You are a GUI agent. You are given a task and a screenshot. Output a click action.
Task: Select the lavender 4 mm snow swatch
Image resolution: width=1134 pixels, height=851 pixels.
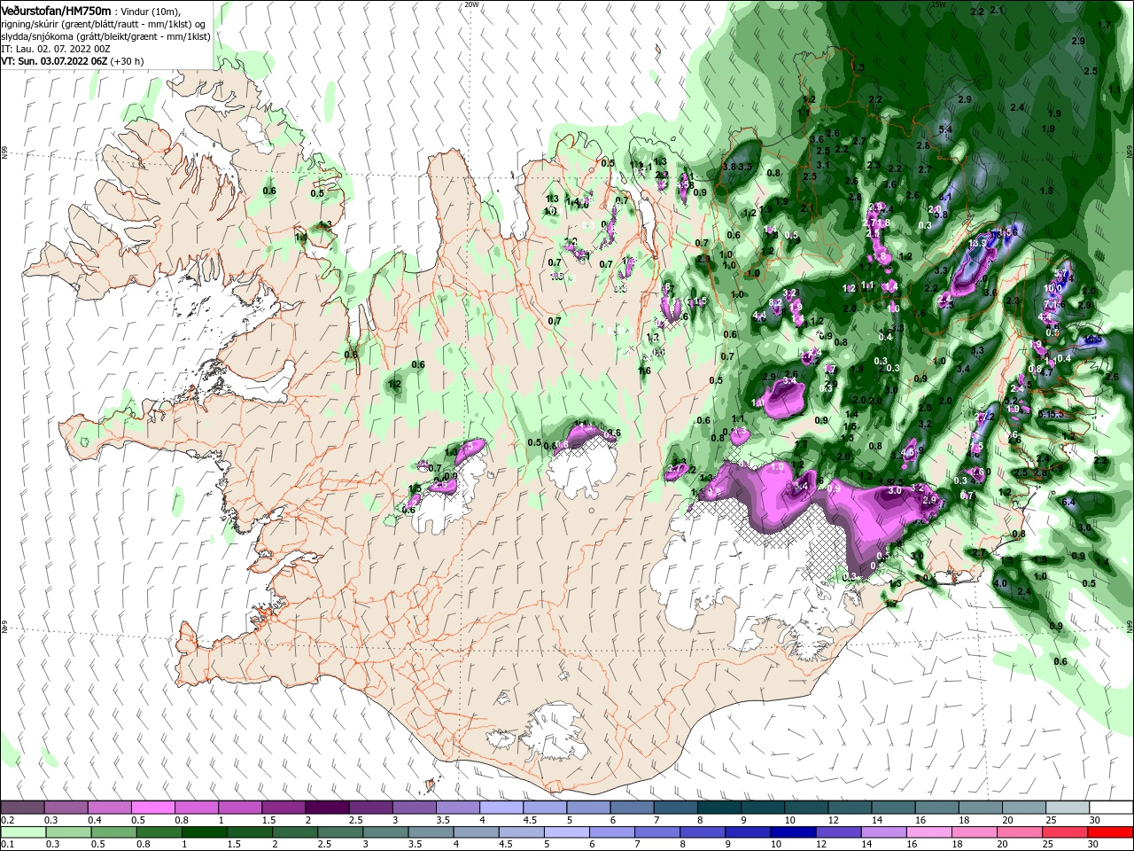pos(501,808)
